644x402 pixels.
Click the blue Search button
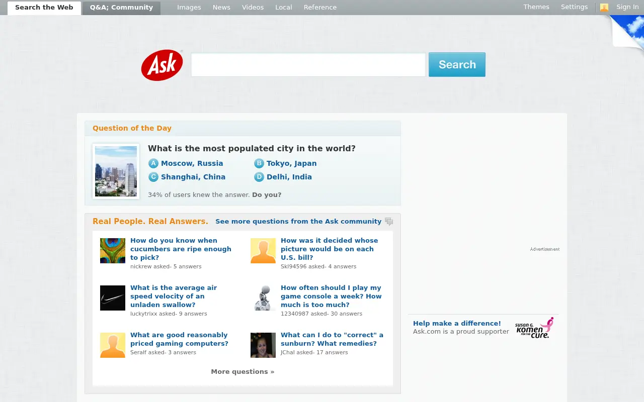(x=457, y=65)
